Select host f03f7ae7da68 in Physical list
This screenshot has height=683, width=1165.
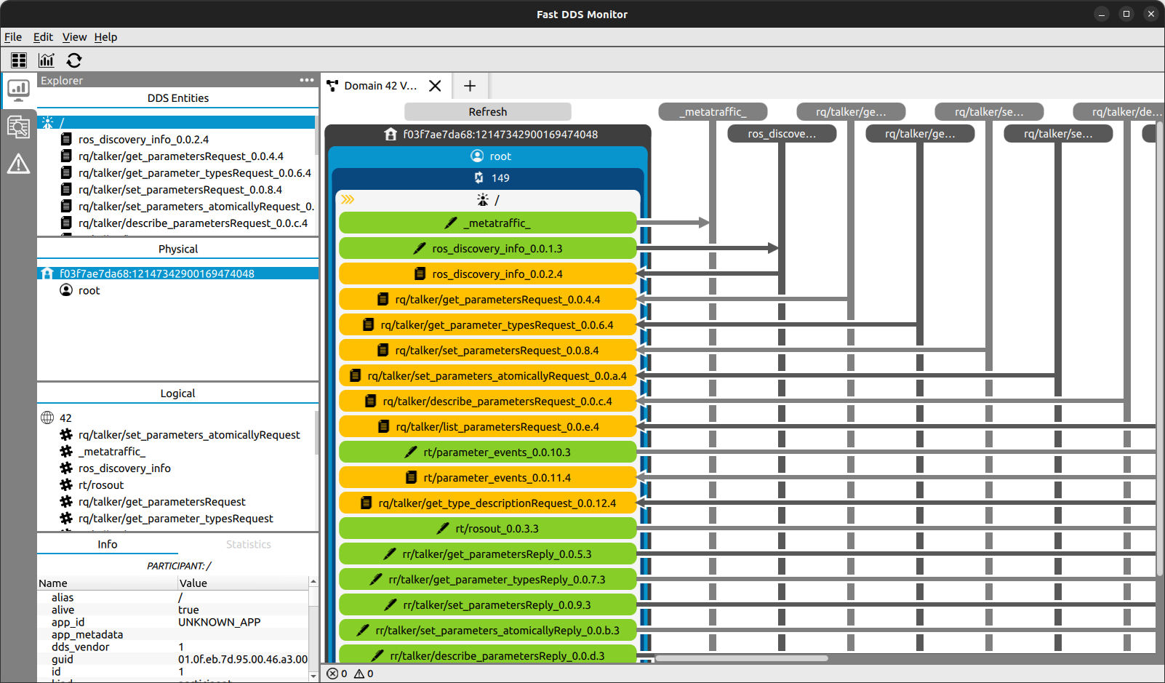pyautogui.click(x=156, y=273)
